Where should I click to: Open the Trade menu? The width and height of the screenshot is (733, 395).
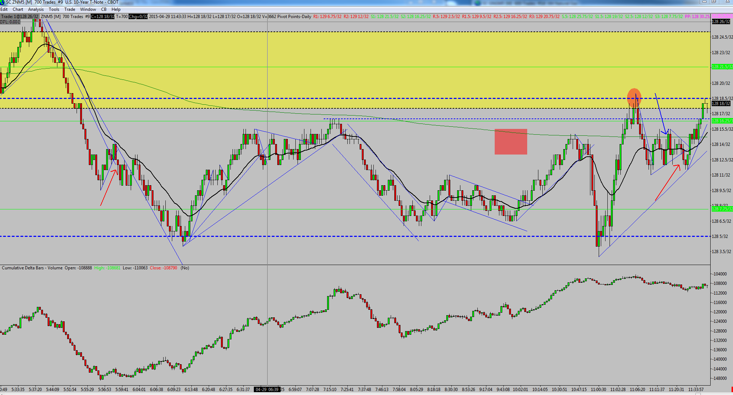tap(70, 9)
